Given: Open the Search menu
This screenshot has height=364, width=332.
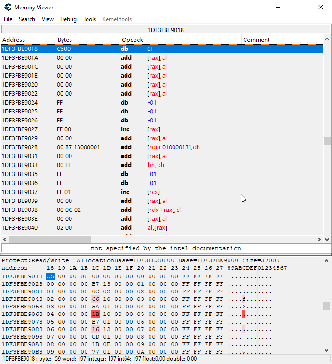Looking at the screenshot, I should pos(27,19).
